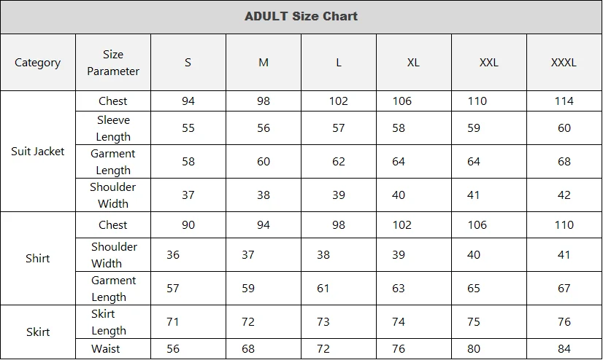Click the Size Parameter header cell

tap(113, 63)
